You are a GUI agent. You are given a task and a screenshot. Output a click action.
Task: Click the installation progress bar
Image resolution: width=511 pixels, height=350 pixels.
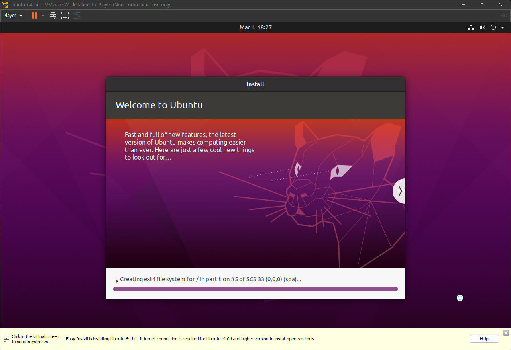[255, 289]
